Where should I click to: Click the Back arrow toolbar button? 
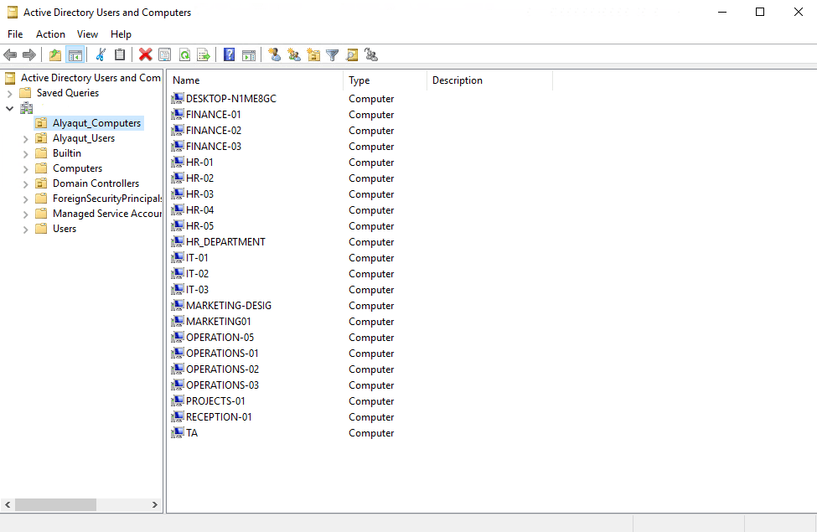[x=10, y=54]
